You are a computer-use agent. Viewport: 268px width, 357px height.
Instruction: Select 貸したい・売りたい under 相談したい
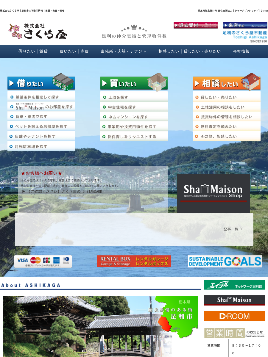227,97
